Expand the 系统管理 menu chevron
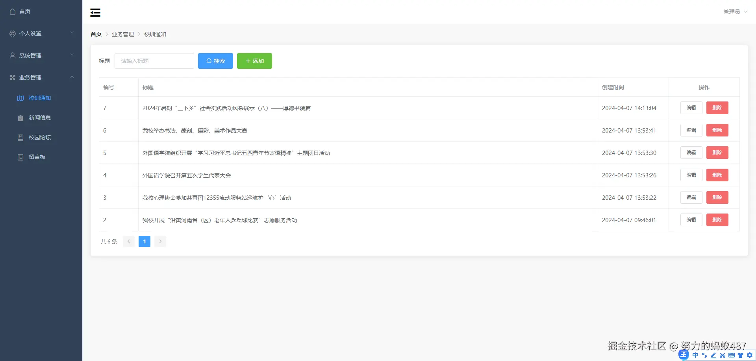The image size is (756, 361). [x=72, y=55]
